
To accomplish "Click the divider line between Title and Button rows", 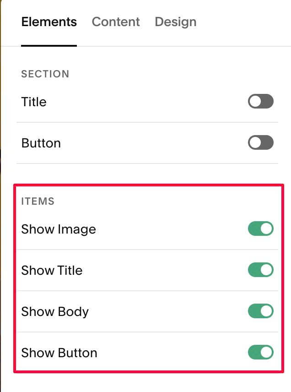I will pos(147,122).
